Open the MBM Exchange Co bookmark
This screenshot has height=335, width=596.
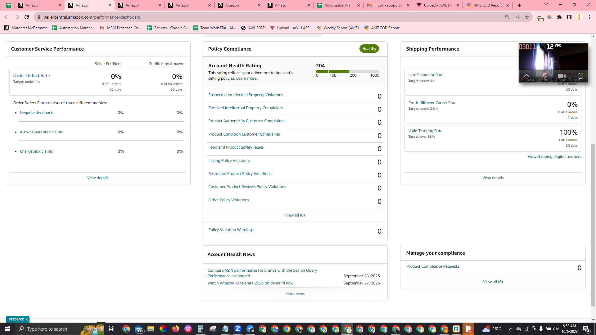point(121,28)
